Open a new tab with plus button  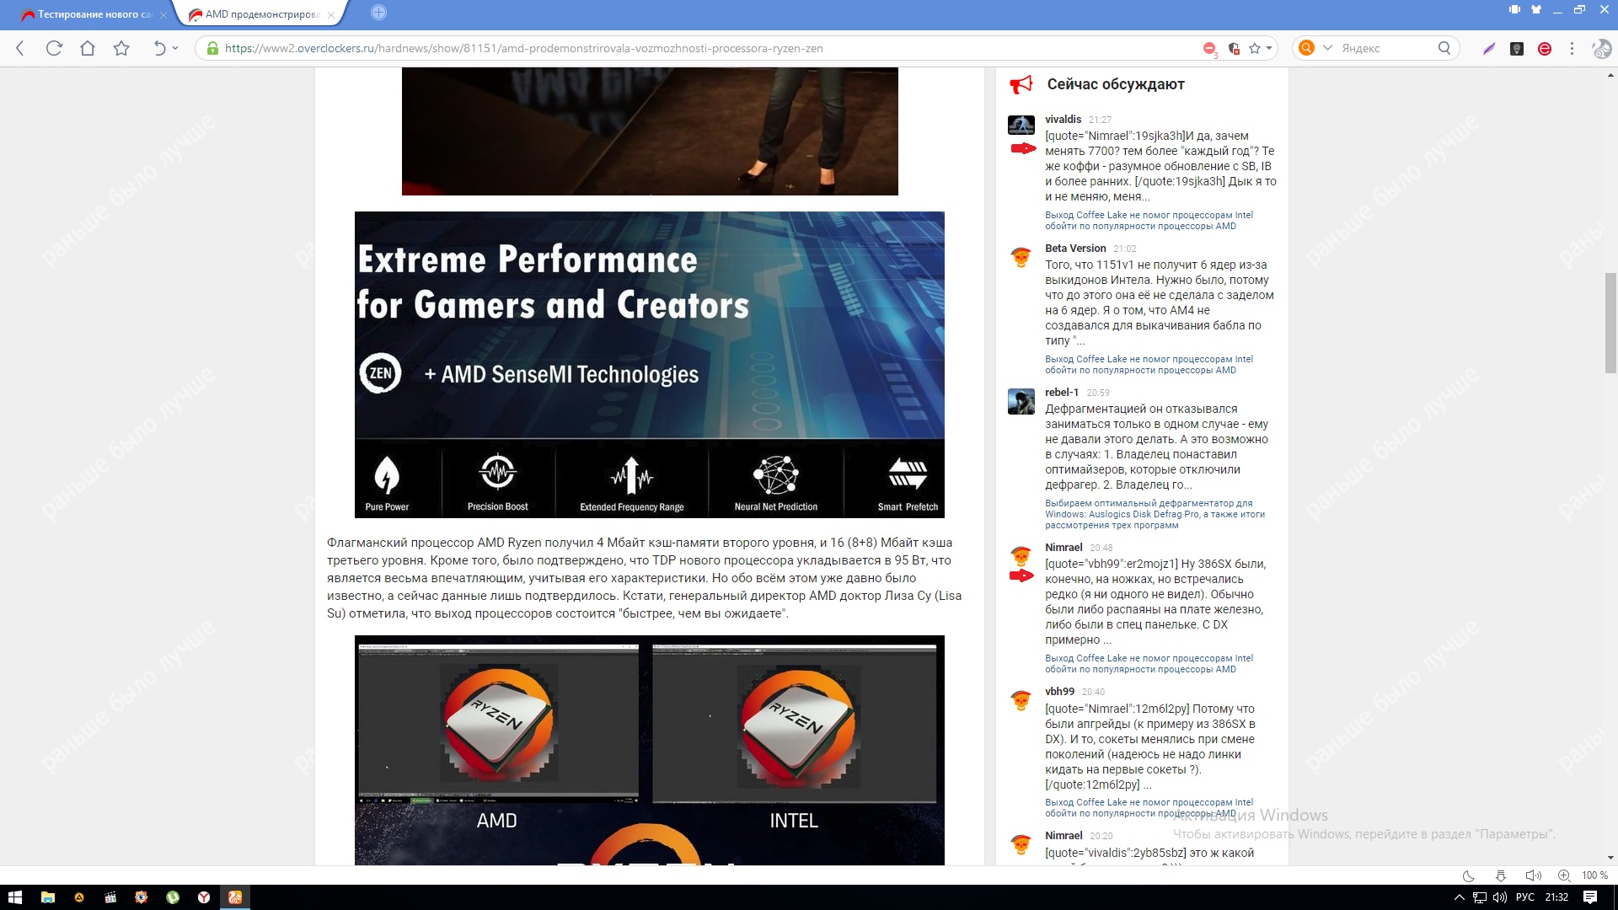[x=378, y=13]
